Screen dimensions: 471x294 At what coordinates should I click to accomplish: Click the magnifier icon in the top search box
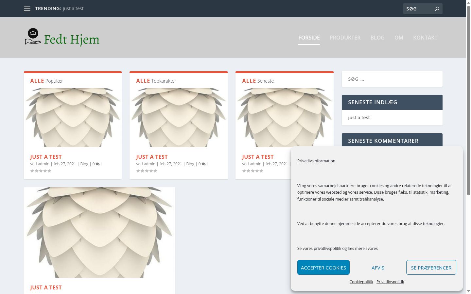point(437,9)
